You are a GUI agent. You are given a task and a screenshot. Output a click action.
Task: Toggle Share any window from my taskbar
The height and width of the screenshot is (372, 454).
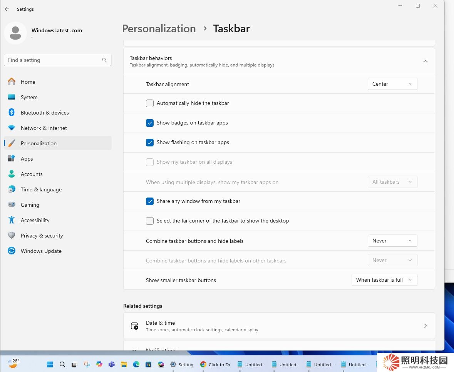click(x=150, y=201)
